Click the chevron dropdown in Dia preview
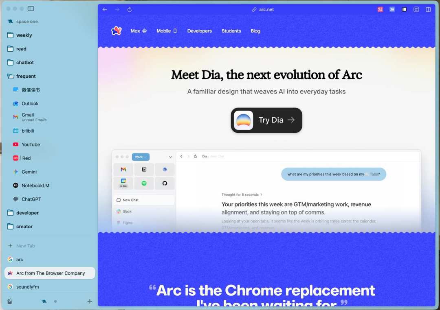The height and width of the screenshot is (310, 440). pos(170,157)
